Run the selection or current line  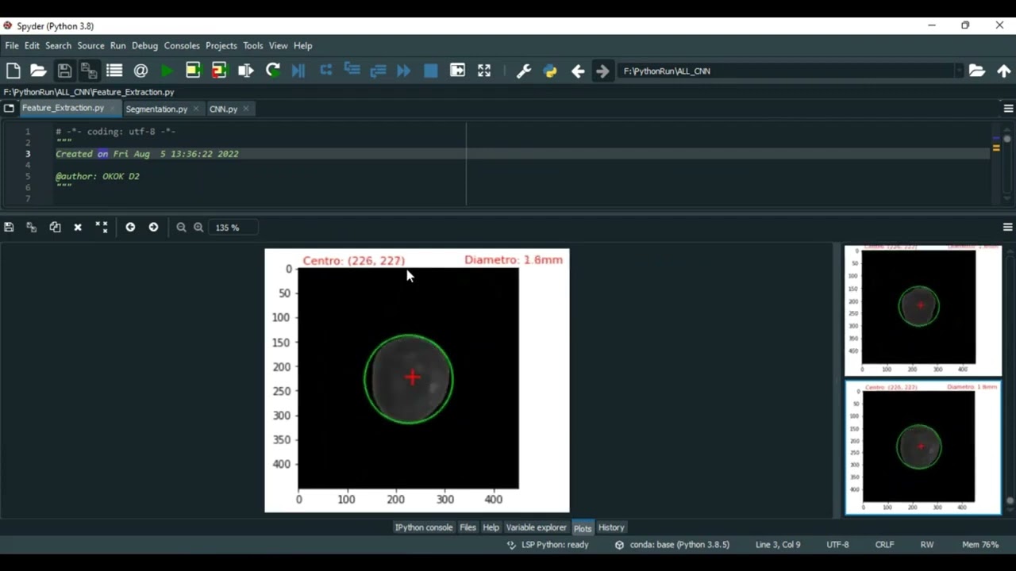pyautogui.click(x=245, y=71)
